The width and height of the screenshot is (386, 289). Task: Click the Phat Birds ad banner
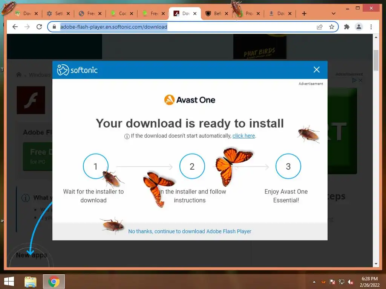(260, 47)
